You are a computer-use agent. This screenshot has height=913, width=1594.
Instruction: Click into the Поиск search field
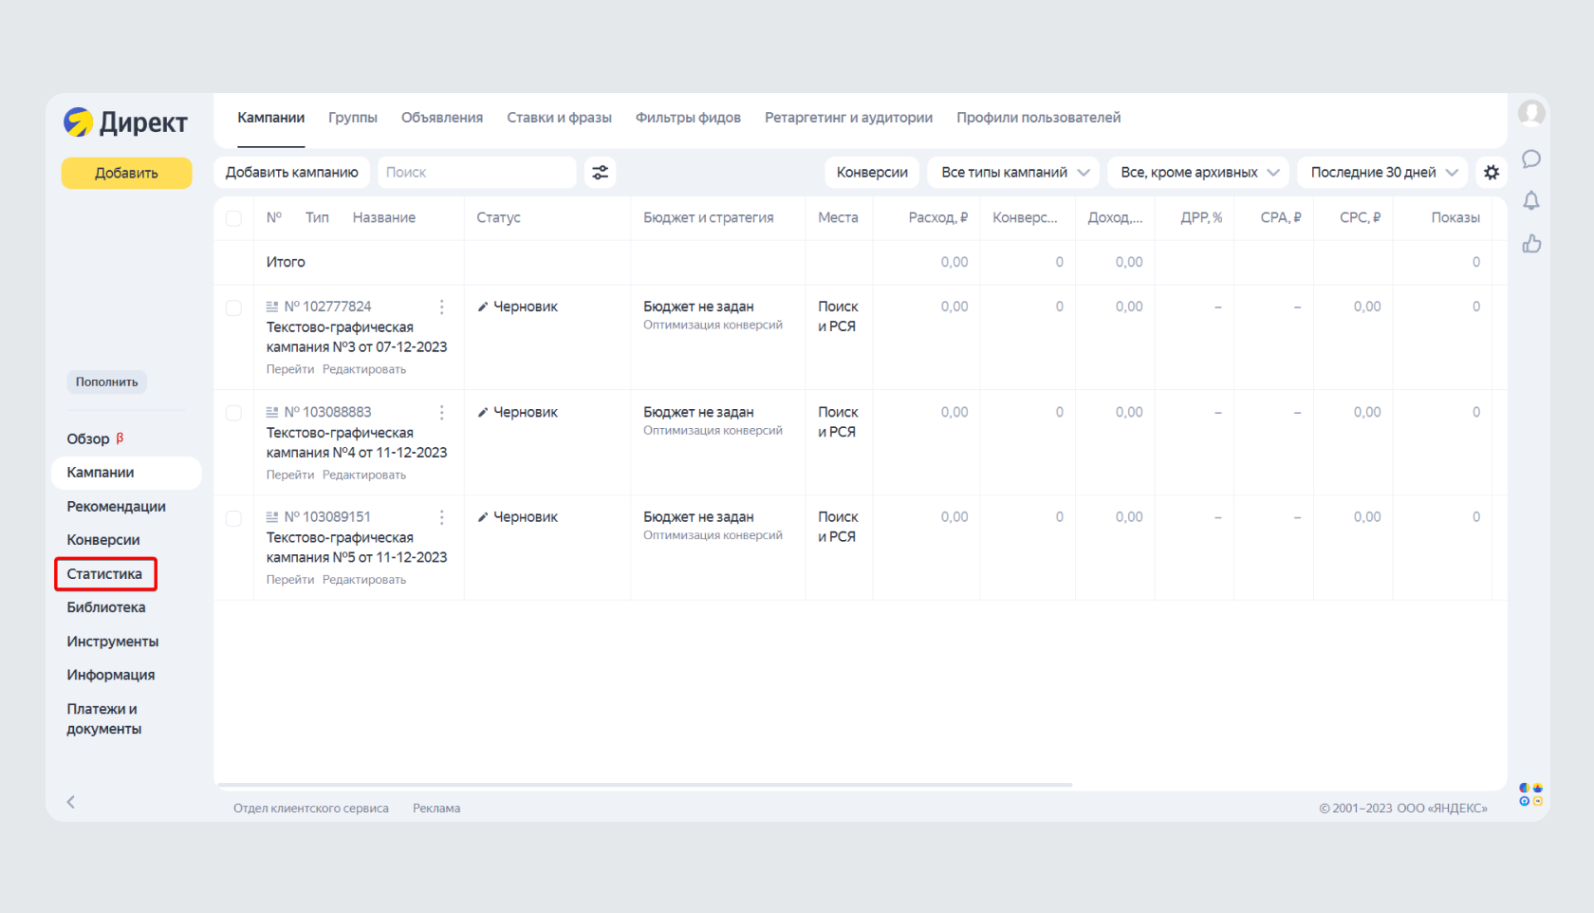pos(477,173)
